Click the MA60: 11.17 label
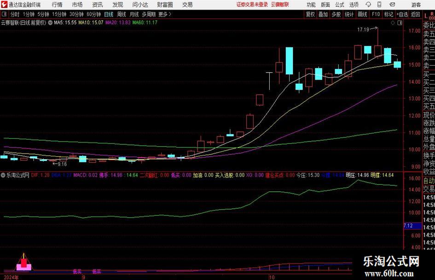This screenshot has width=435, height=280. click(145, 23)
